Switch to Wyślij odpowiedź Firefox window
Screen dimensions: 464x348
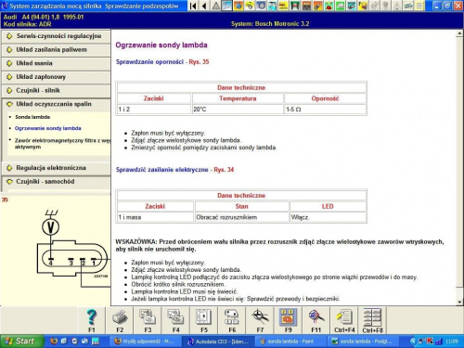pos(146,342)
